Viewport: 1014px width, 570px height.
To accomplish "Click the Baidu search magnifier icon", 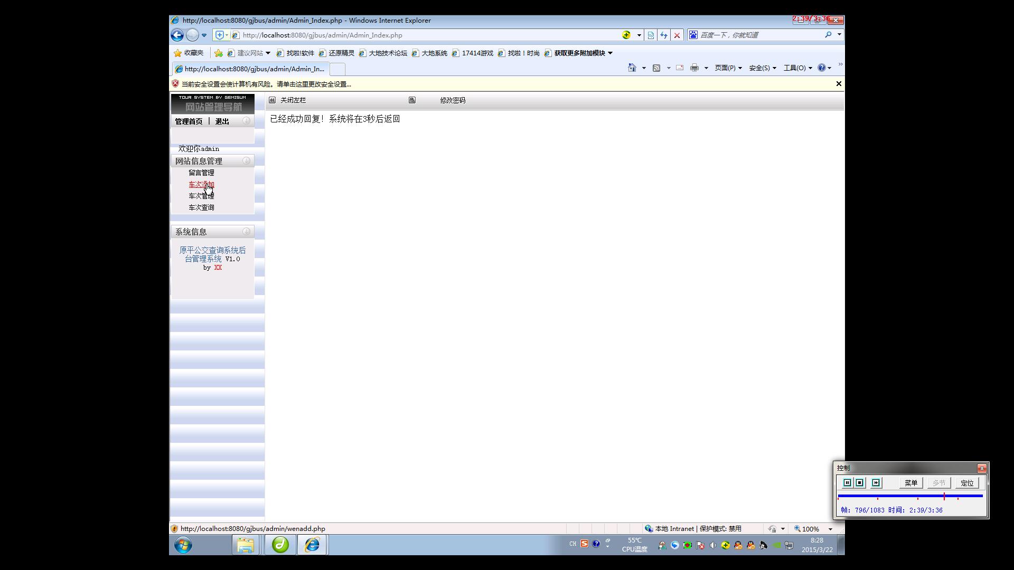I will click(x=828, y=35).
